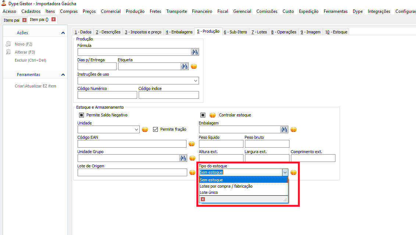The width and height of the screenshot is (416, 235).
Task: Click the Dype Gestor application icon in title bar
Action: click(x=4, y=3)
